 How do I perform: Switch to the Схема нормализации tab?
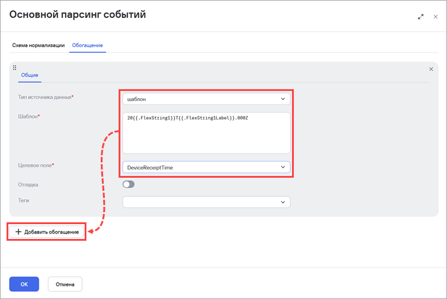[x=39, y=45]
